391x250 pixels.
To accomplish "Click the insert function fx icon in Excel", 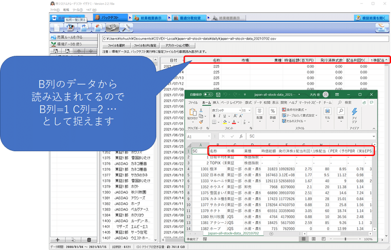I will point(241,136).
